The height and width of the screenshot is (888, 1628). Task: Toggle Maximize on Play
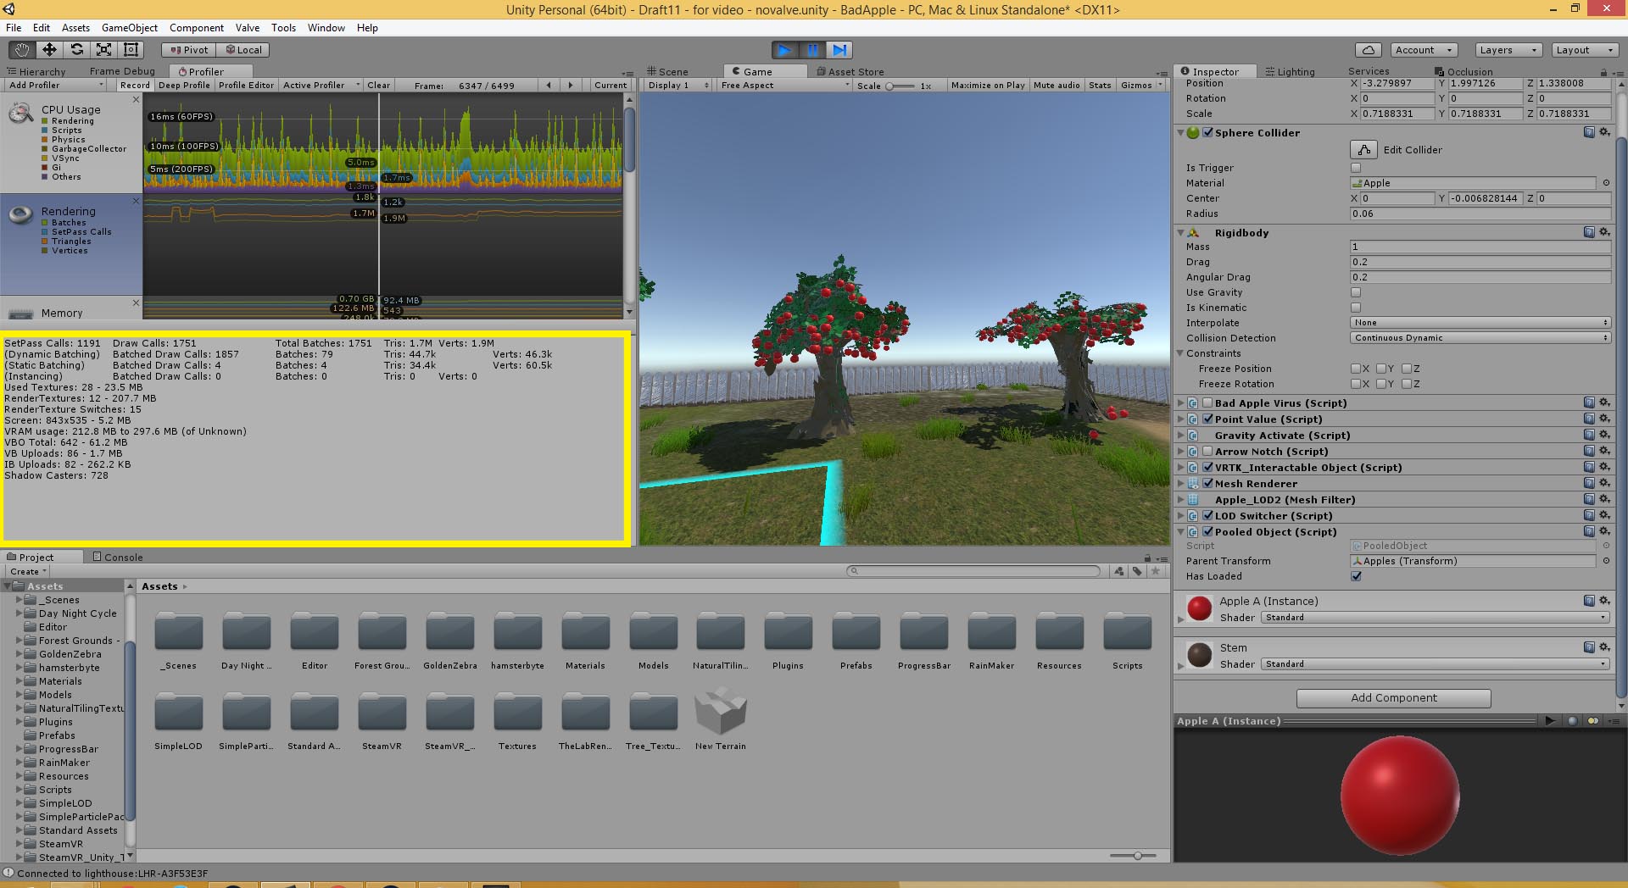click(988, 86)
